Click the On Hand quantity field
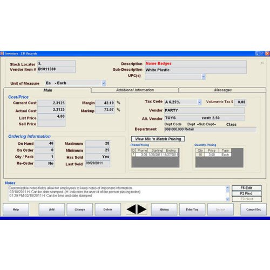 click(x=44, y=144)
